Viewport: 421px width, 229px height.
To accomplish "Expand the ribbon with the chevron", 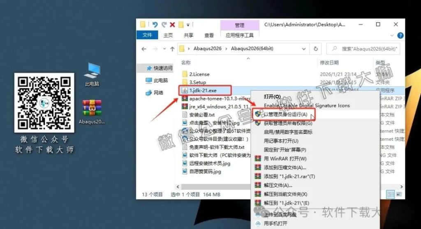I will coord(392,35).
